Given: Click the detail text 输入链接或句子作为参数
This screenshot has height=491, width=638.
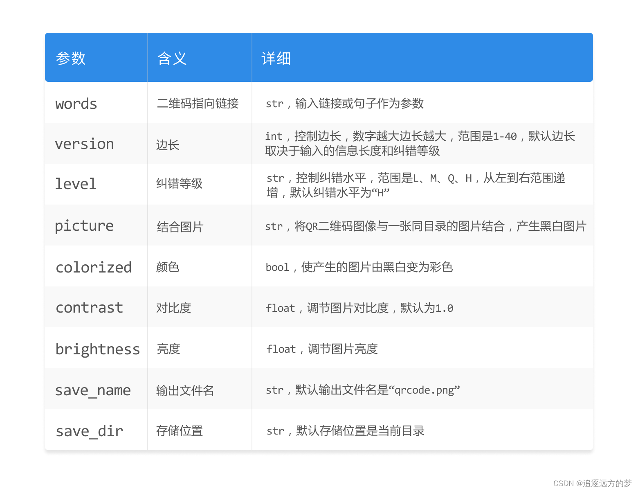Looking at the screenshot, I should tap(359, 104).
